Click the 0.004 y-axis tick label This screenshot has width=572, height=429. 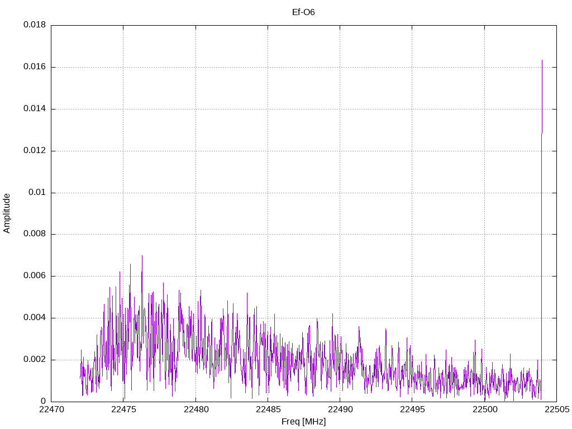click(34, 318)
